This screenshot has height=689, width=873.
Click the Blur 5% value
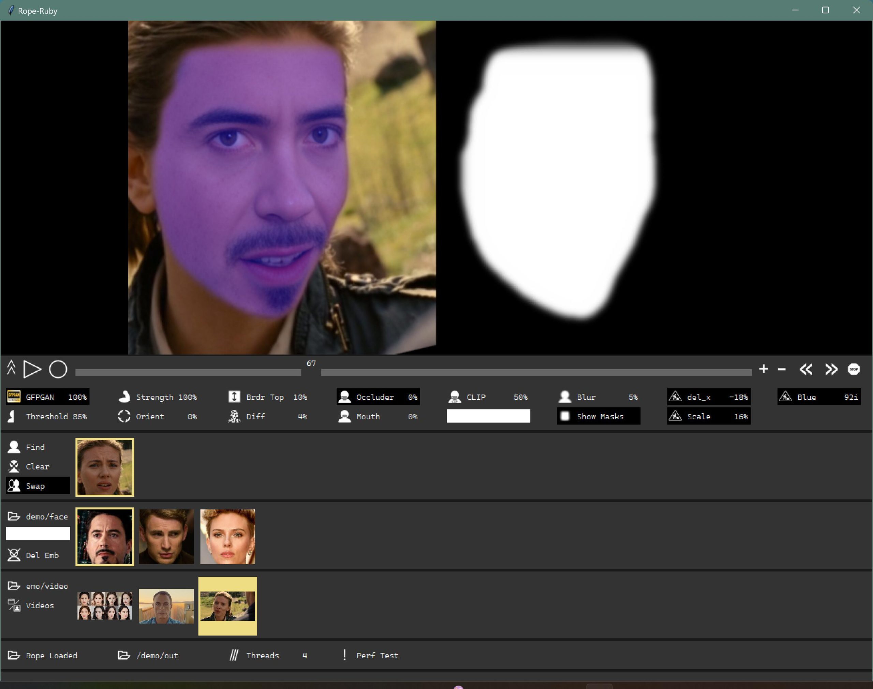[x=633, y=398]
